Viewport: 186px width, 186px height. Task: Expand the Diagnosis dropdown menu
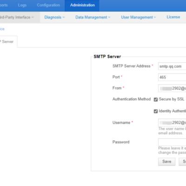54,17
